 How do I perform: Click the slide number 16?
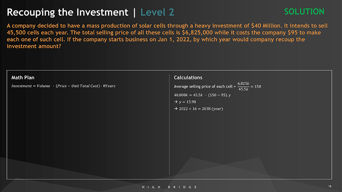(330, 186)
